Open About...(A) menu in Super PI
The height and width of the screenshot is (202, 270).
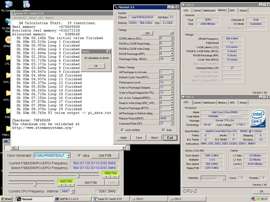coord(36,18)
